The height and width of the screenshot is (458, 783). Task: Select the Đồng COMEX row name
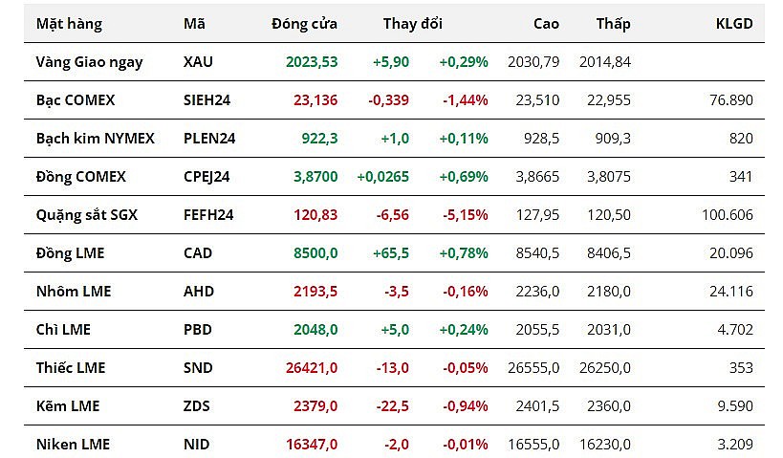click(81, 177)
